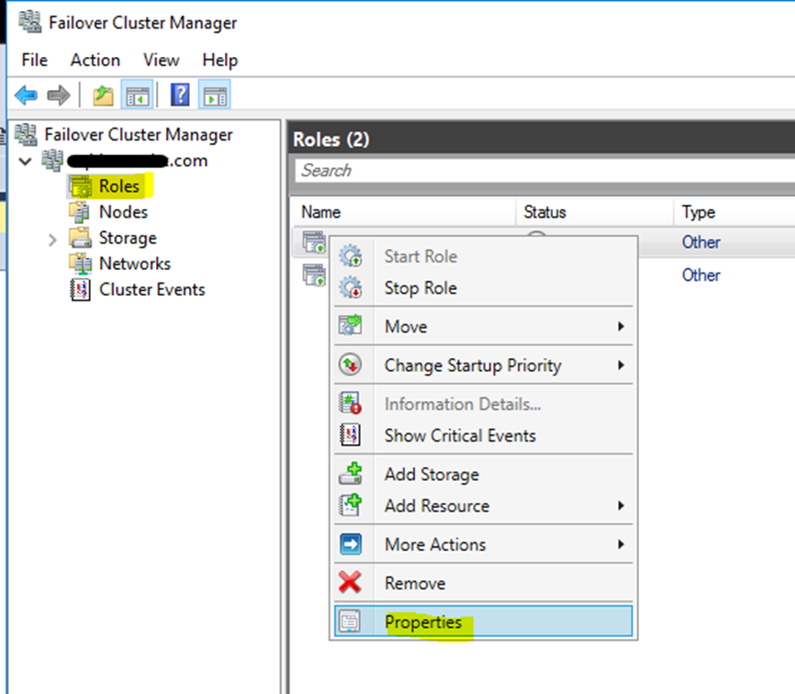
Task: Select Cluster Events in the tree
Action: (152, 289)
